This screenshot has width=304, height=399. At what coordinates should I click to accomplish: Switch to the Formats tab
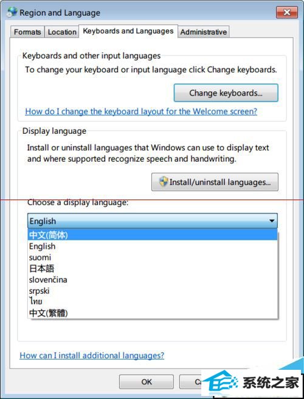pos(27,32)
